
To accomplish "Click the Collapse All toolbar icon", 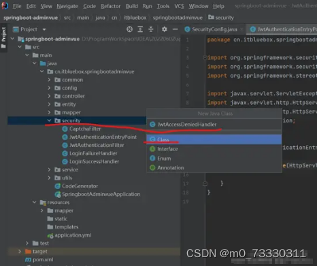I will pyautogui.click(x=151, y=29).
